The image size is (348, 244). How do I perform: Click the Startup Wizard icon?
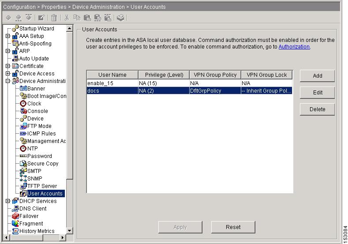point(15,28)
